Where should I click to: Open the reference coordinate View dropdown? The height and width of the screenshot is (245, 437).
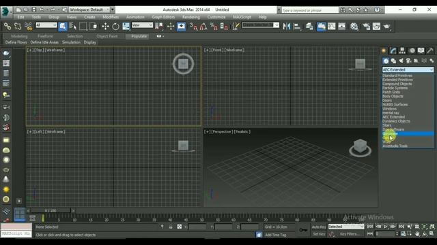[142, 25]
